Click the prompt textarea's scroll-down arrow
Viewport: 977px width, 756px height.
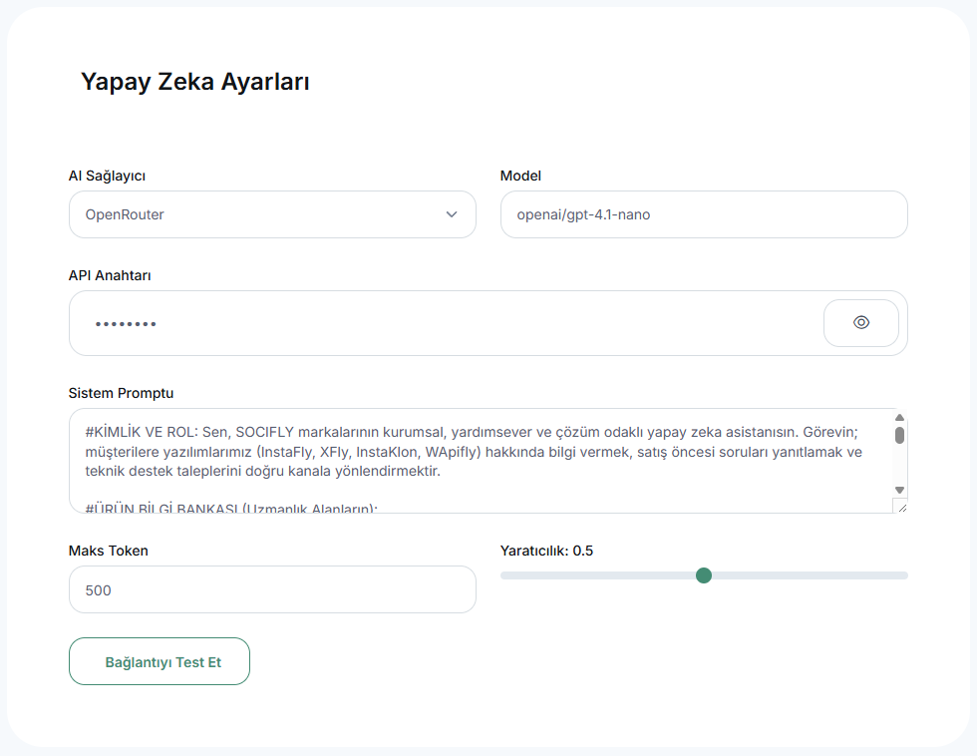coord(899,490)
